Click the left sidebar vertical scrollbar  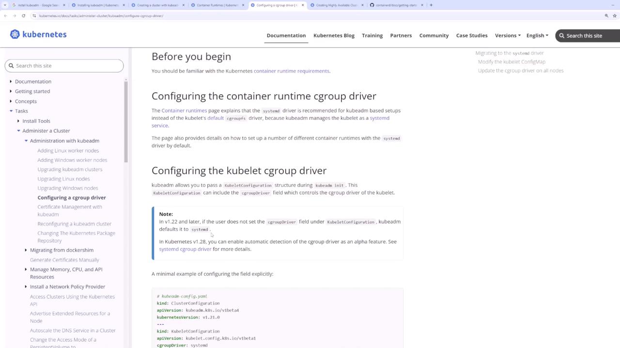(126, 121)
